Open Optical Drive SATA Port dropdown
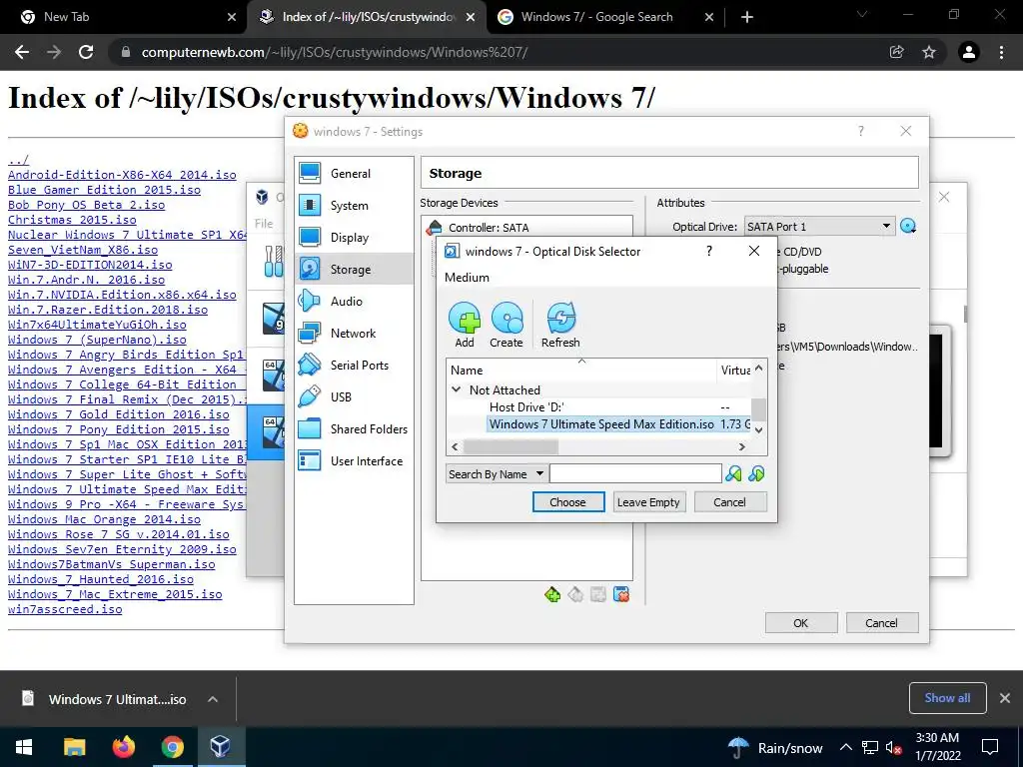Viewport: 1023px width, 767px height. (x=819, y=227)
